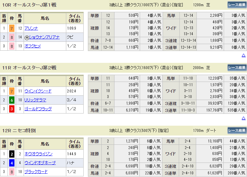The image size is (247, 177).
Task: Click pink frame 8 badge for オフクヒメ
Action: click(12, 46)
